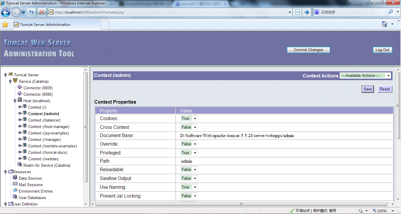Image resolution: width=401 pixels, height=214 pixels.
Task: Click the Connector (8080) plug icon
Action: tap(20, 94)
